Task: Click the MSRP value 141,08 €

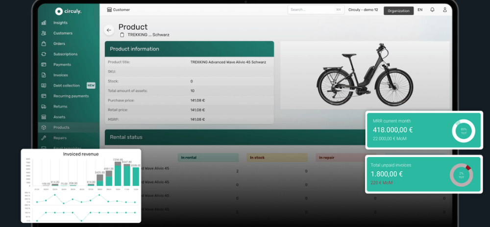Action: tap(197, 120)
